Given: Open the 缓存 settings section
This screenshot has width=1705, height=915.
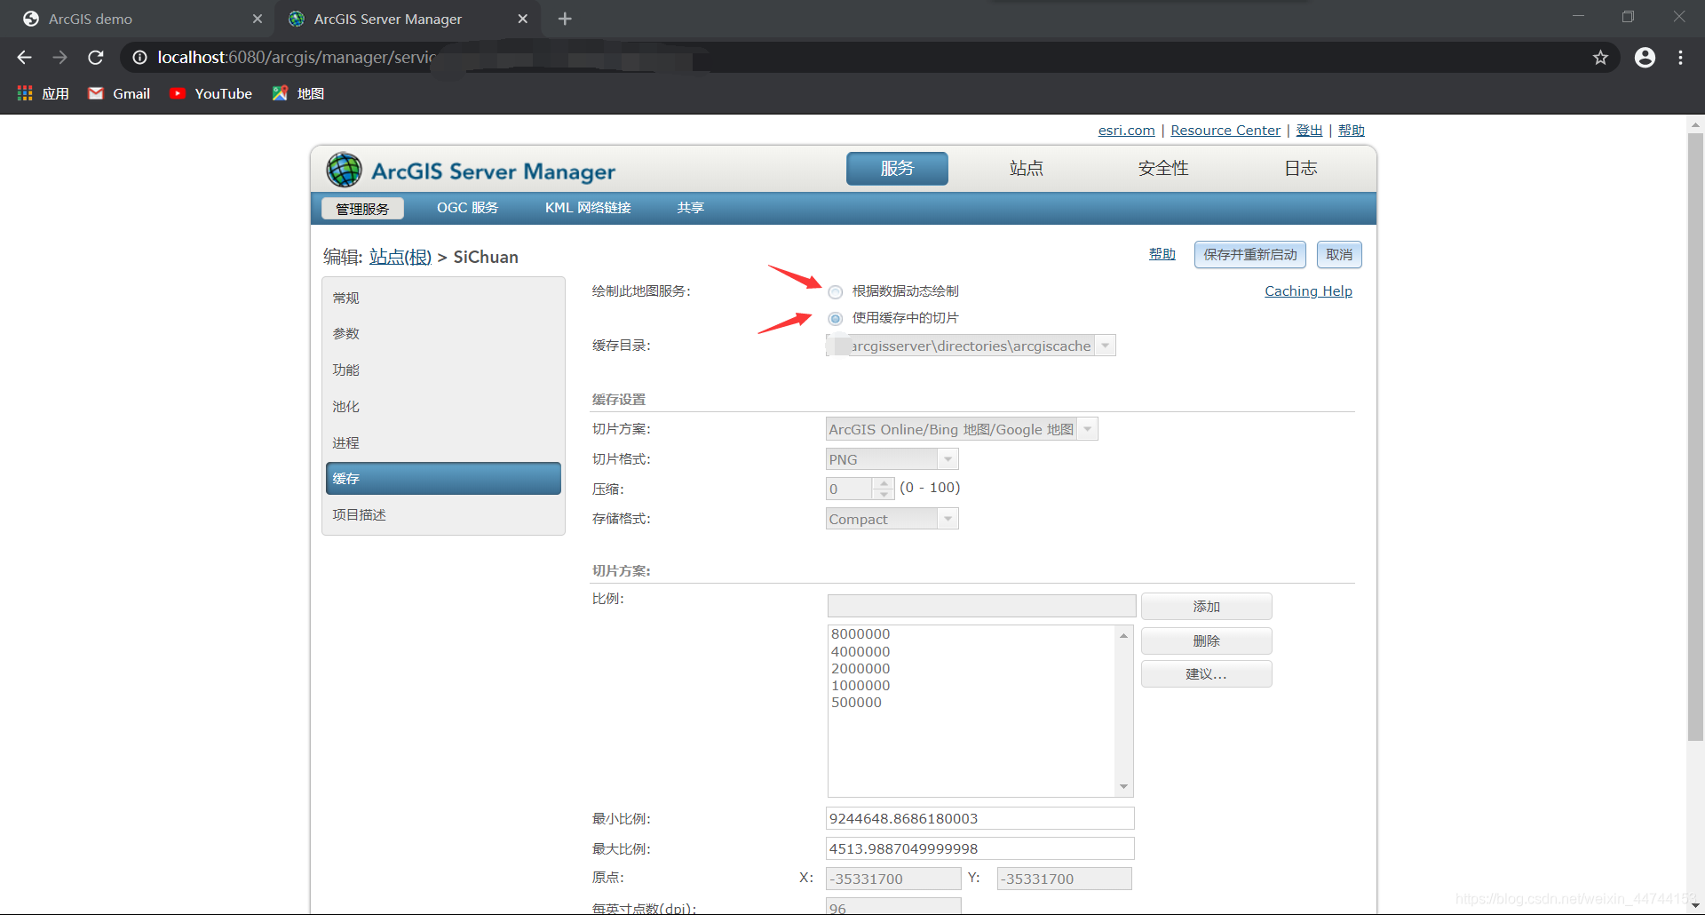Looking at the screenshot, I should click(x=443, y=479).
